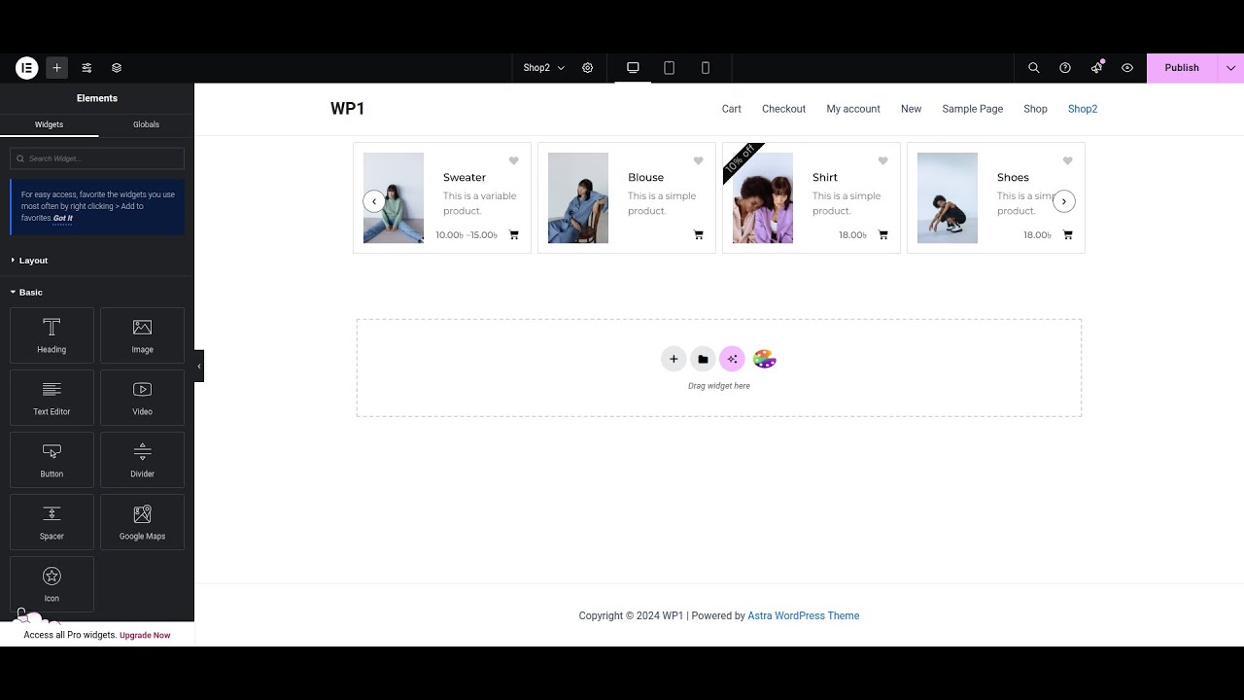Focus the Search Widget field
Viewport: 1244px width, 700px height.
point(97,158)
